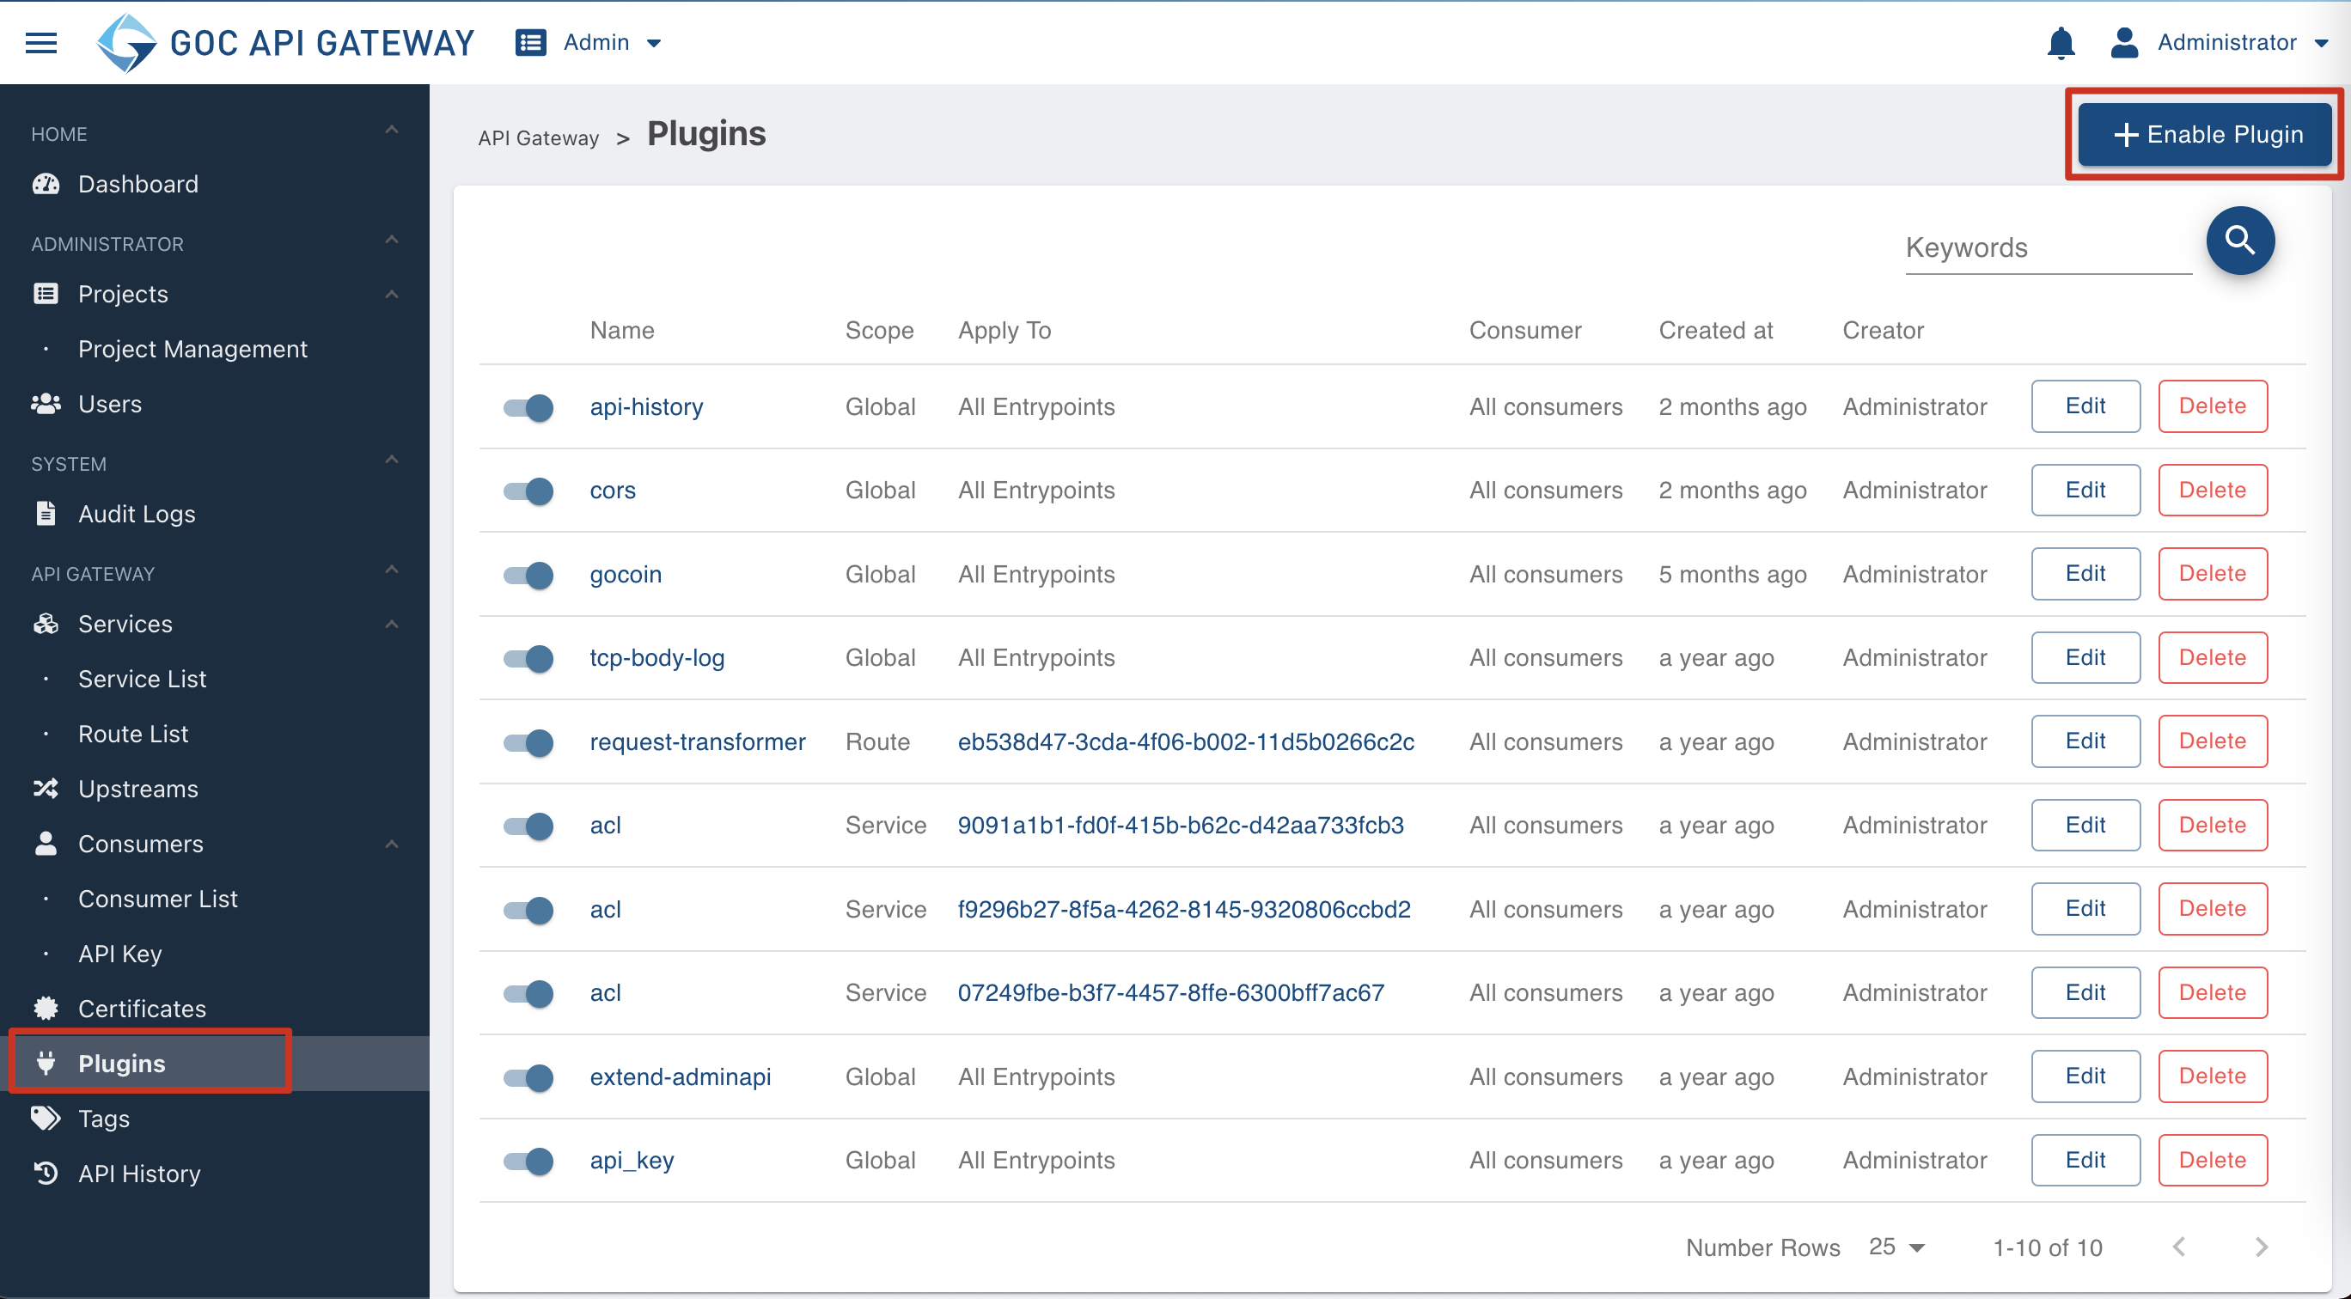Viewport: 2351px width, 1299px height.
Task: Open the Admin project dropdown arrow
Action: pos(653,43)
